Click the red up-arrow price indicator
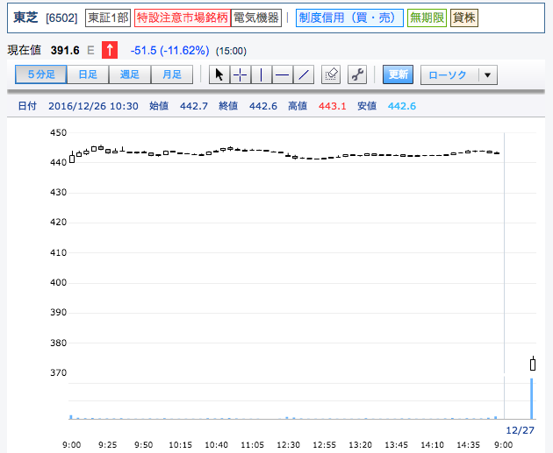This screenshot has height=453, width=553. [x=110, y=50]
